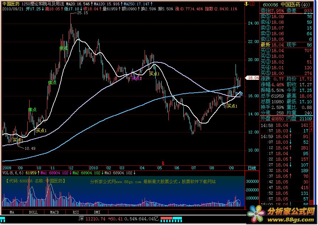Image resolution: width=318 pixels, height=225 pixels.
Task: Click the 25.15 peak price label
Action: click(82, 13)
